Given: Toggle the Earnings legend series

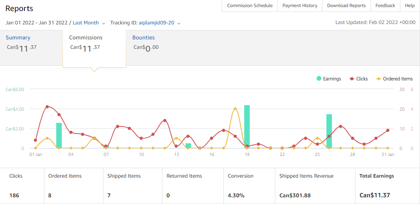Looking at the screenshot, I should [x=329, y=79].
